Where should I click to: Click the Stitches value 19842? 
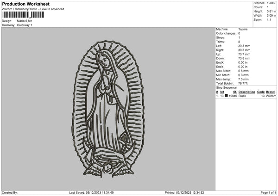(271, 3)
